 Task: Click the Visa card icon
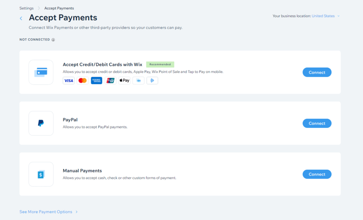pos(68,80)
